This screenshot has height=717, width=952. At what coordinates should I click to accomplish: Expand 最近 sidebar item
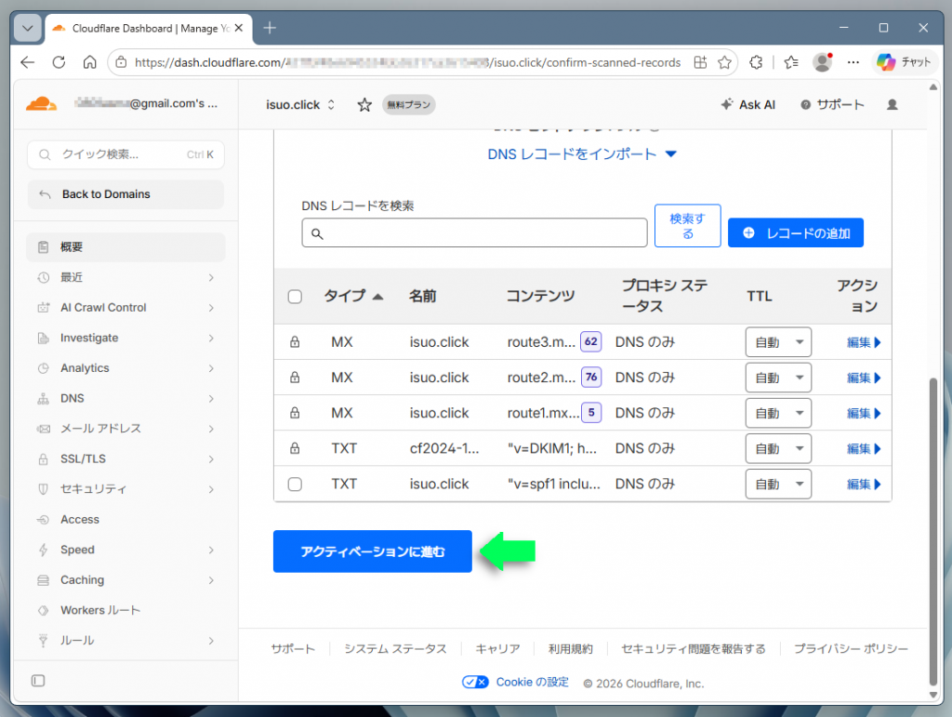click(x=126, y=277)
